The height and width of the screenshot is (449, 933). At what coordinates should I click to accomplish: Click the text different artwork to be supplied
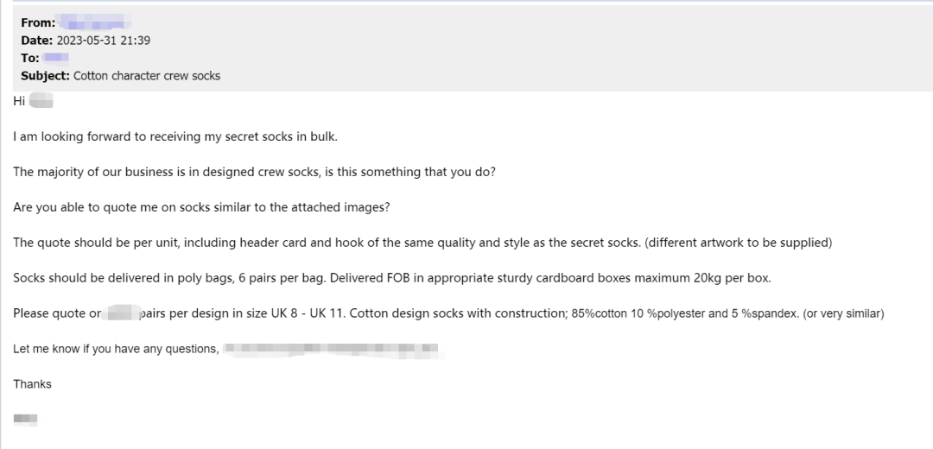tap(739, 243)
